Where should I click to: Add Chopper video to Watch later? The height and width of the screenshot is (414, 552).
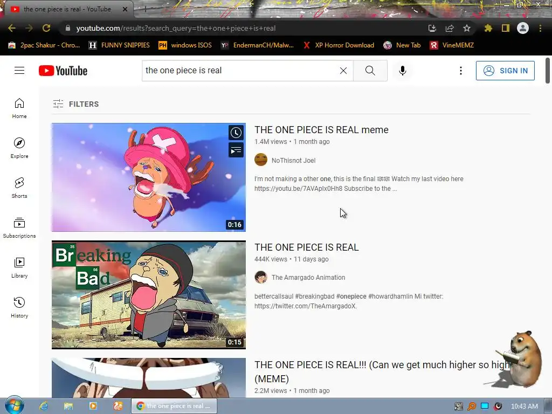(236, 133)
